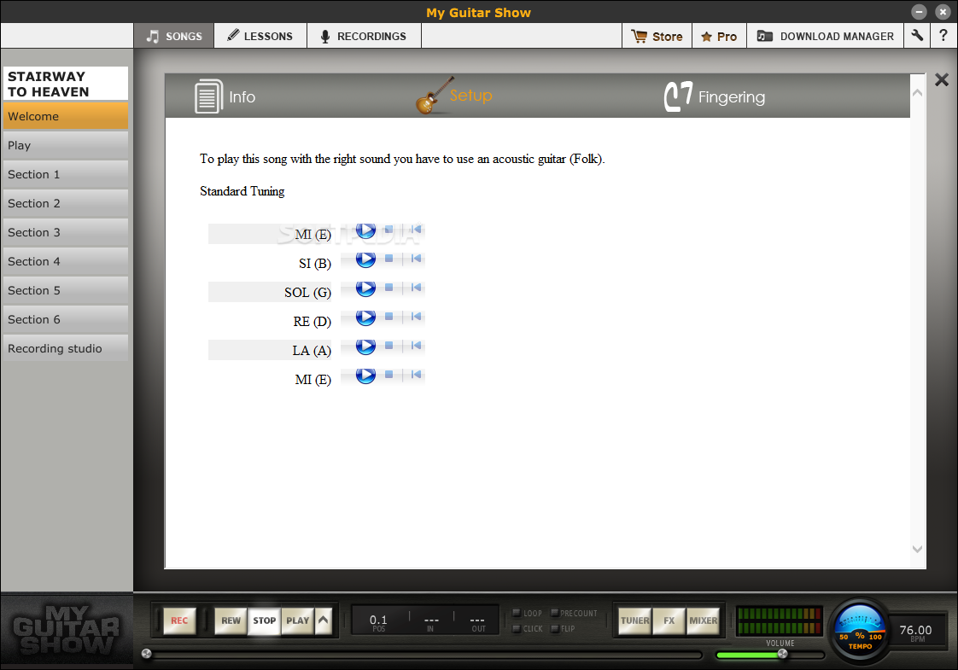Rewind the last MI (E) string note
Image resolution: width=958 pixels, height=670 pixels.
click(x=416, y=375)
